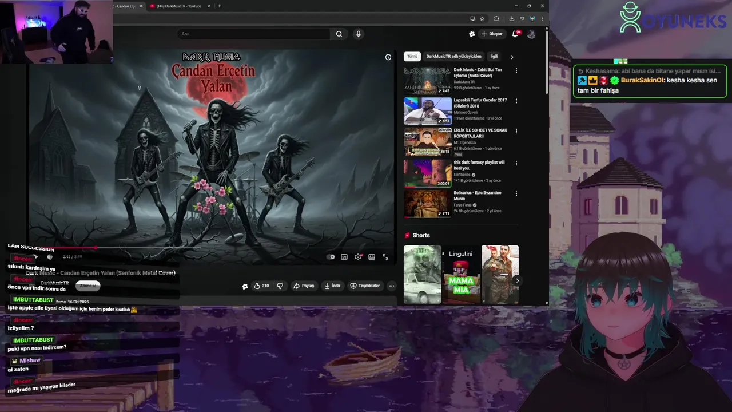This screenshot has height=412, width=732.
Task: Select the İlgili filter chip
Action: pyautogui.click(x=494, y=56)
